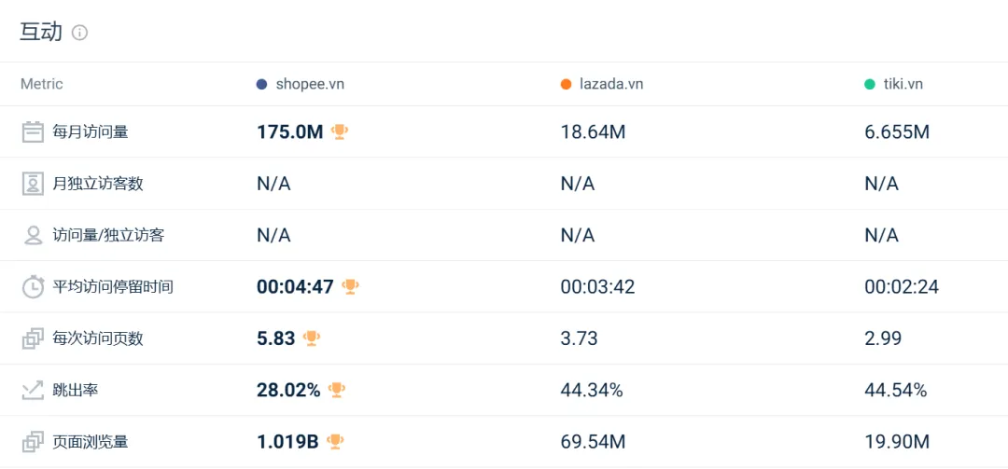Viewport: 1008px width, 469px height.
Task: Select the 跳出率 row label
Action: (76, 390)
